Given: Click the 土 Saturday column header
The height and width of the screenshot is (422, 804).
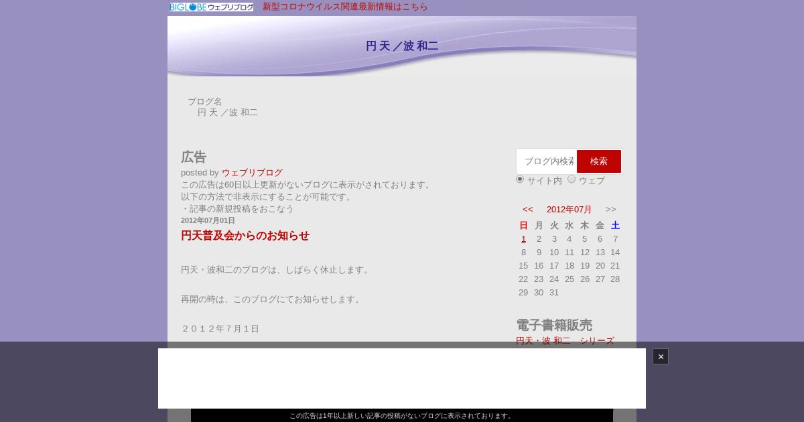Looking at the screenshot, I should pos(615,226).
